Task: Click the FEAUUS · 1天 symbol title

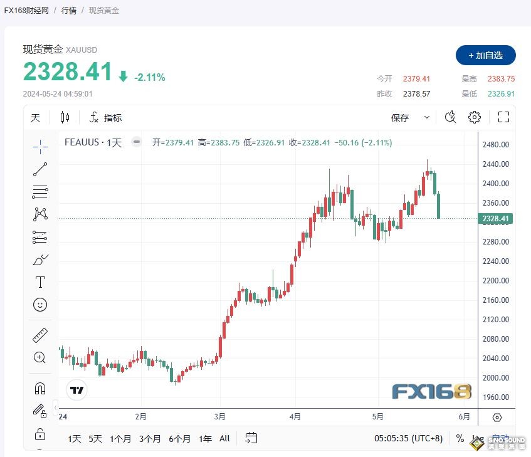Action: point(93,142)
